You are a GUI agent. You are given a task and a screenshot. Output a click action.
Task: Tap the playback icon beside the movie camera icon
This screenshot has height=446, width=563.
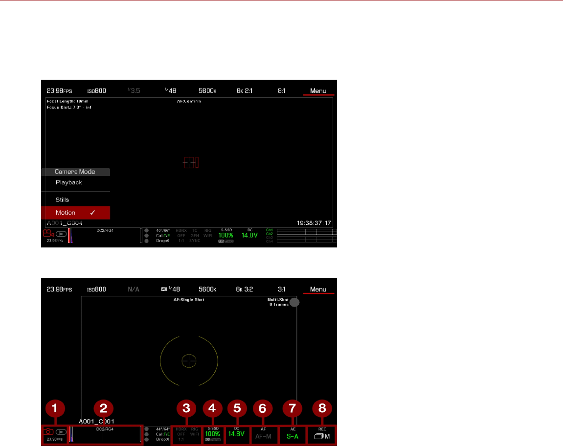coord(61,234)
